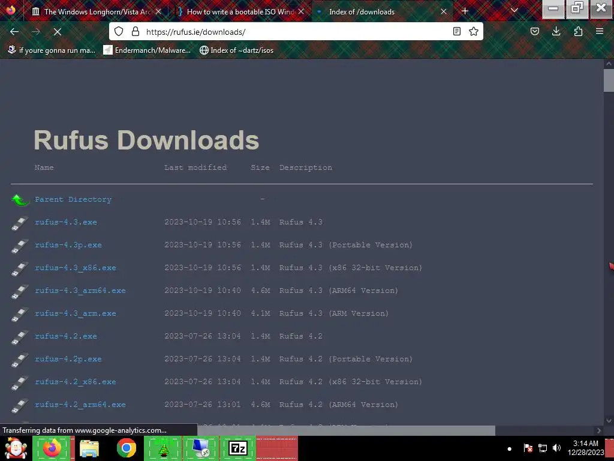
Task: Open the shield tracking protection icon
Action: pyautogui.click(x=119, y=31)
